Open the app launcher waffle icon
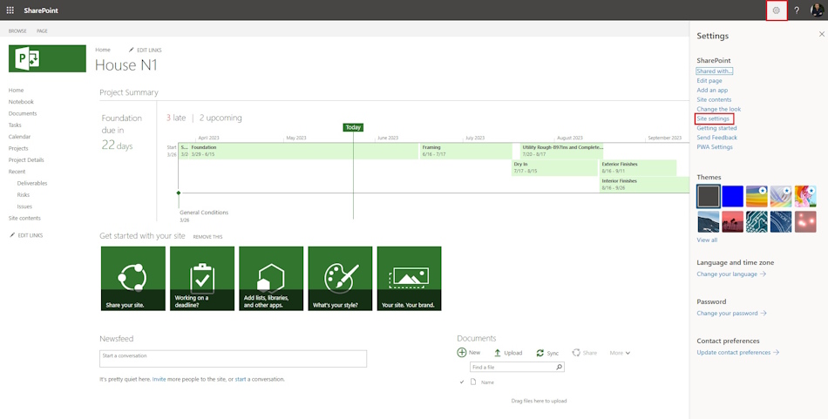The image size is (828, 419). [10, 10]
